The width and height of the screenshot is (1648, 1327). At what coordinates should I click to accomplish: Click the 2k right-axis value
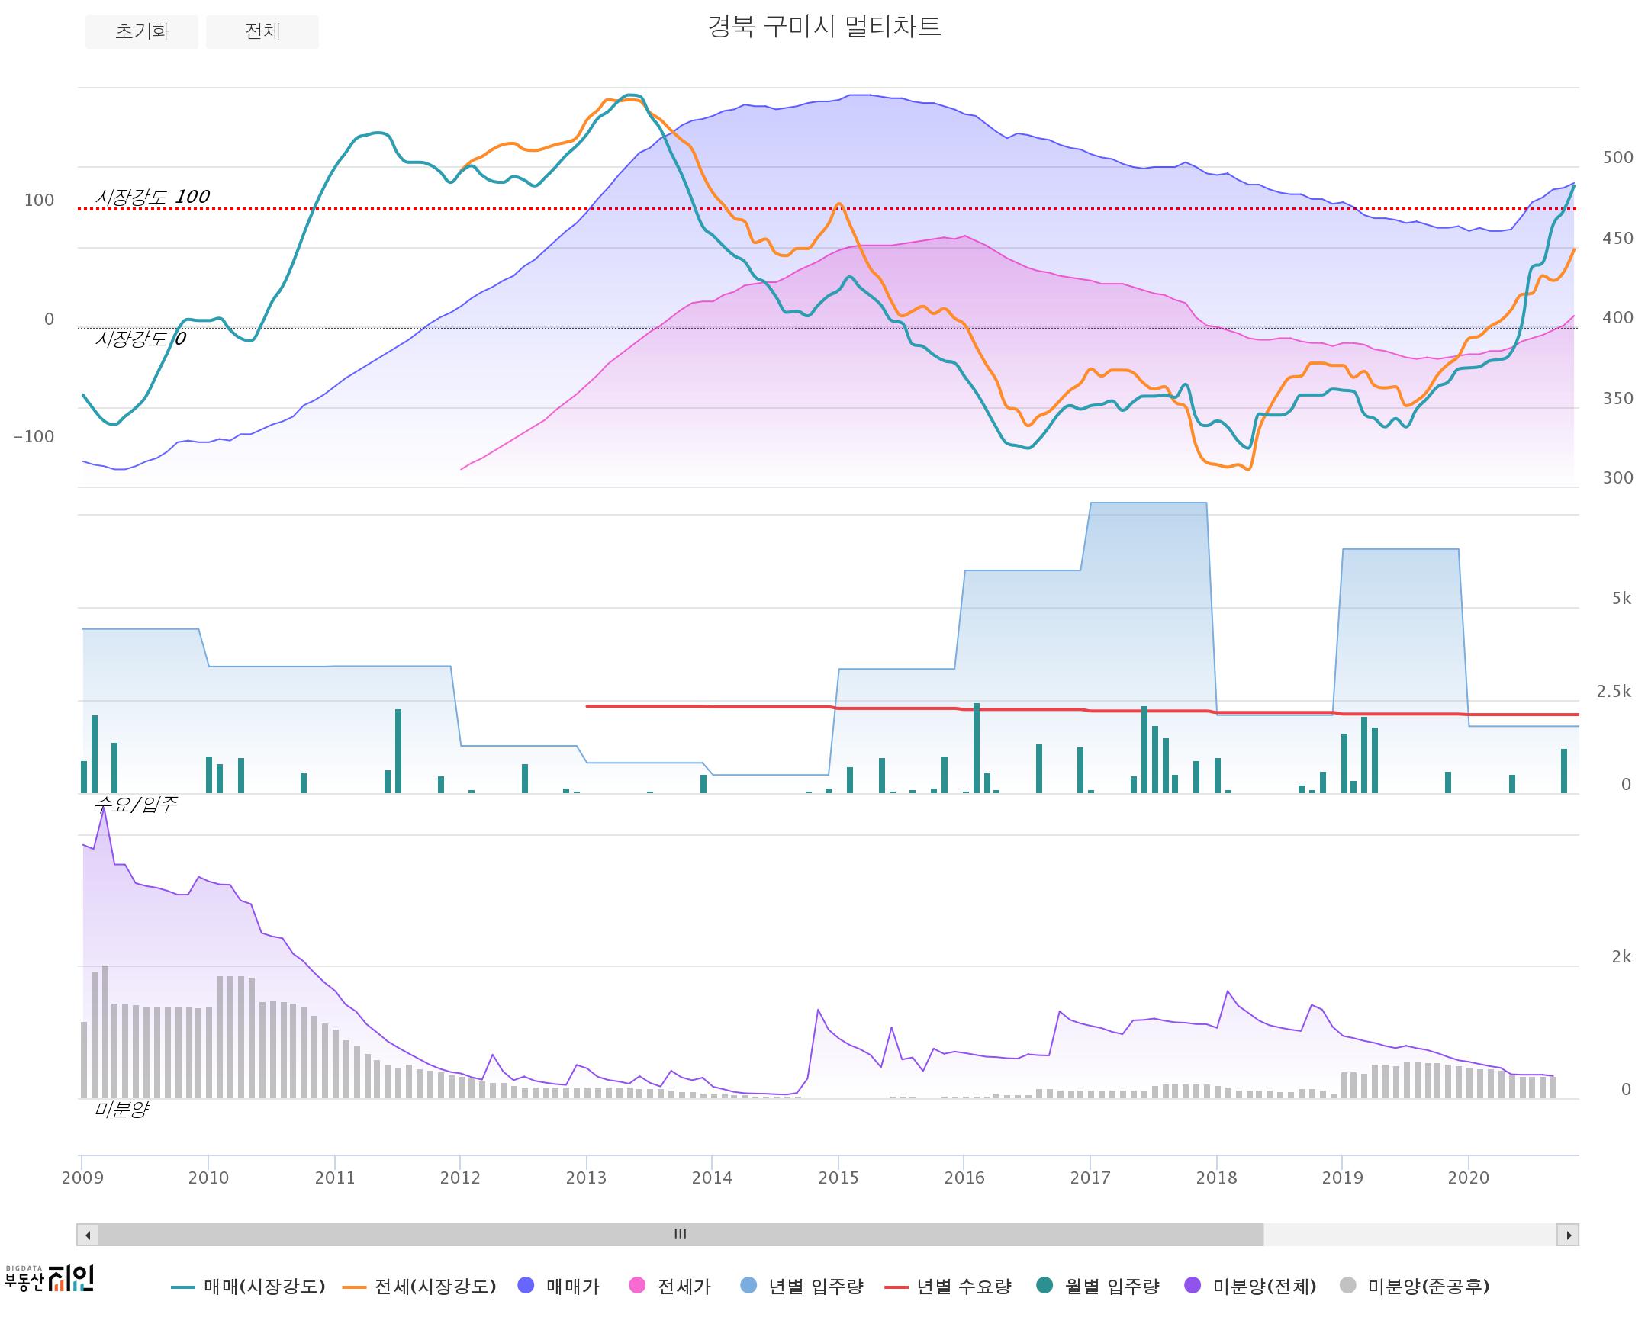(x=1621, y=957)
